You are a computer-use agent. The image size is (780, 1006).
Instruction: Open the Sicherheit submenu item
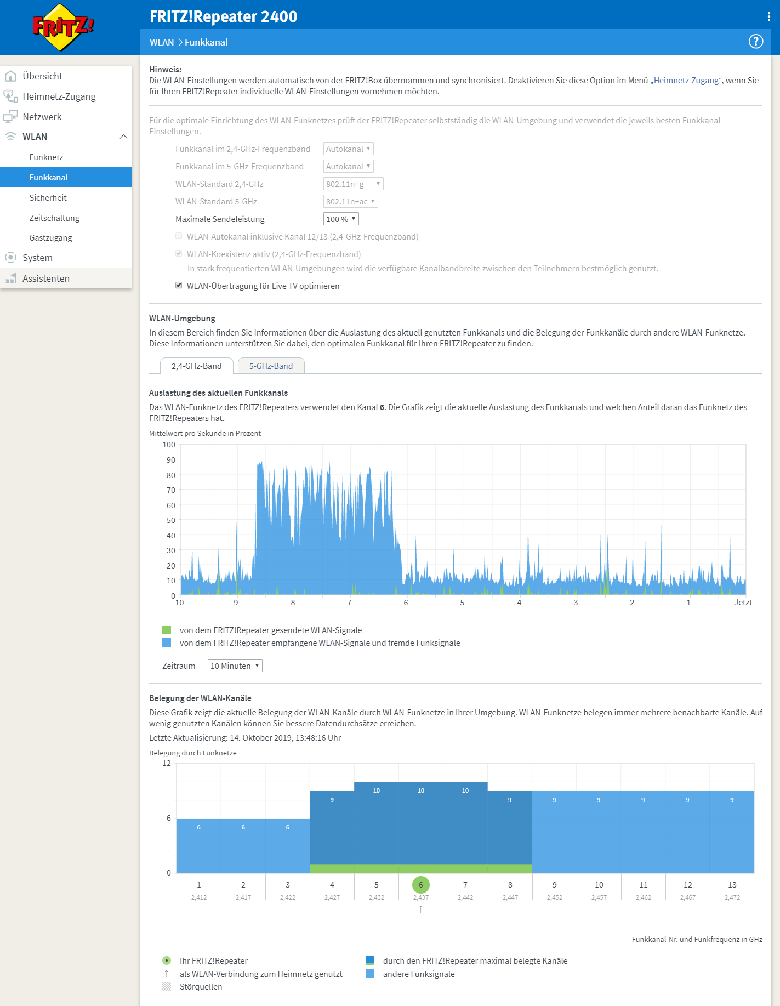tap(48, 198)
